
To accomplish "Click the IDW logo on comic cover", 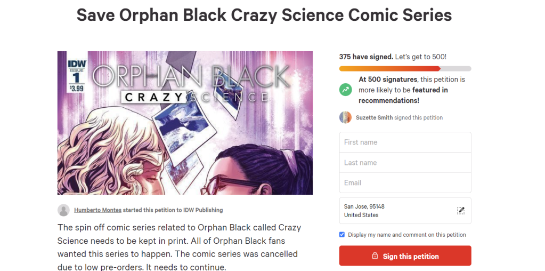I will pyautogui.click(x=76, y=62).
